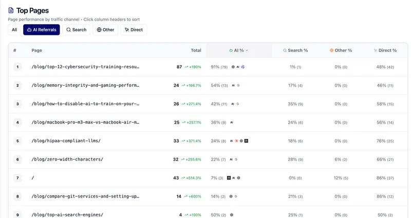
Task: Click the purple AI source icon in row 1
Action: pos(242,67)
